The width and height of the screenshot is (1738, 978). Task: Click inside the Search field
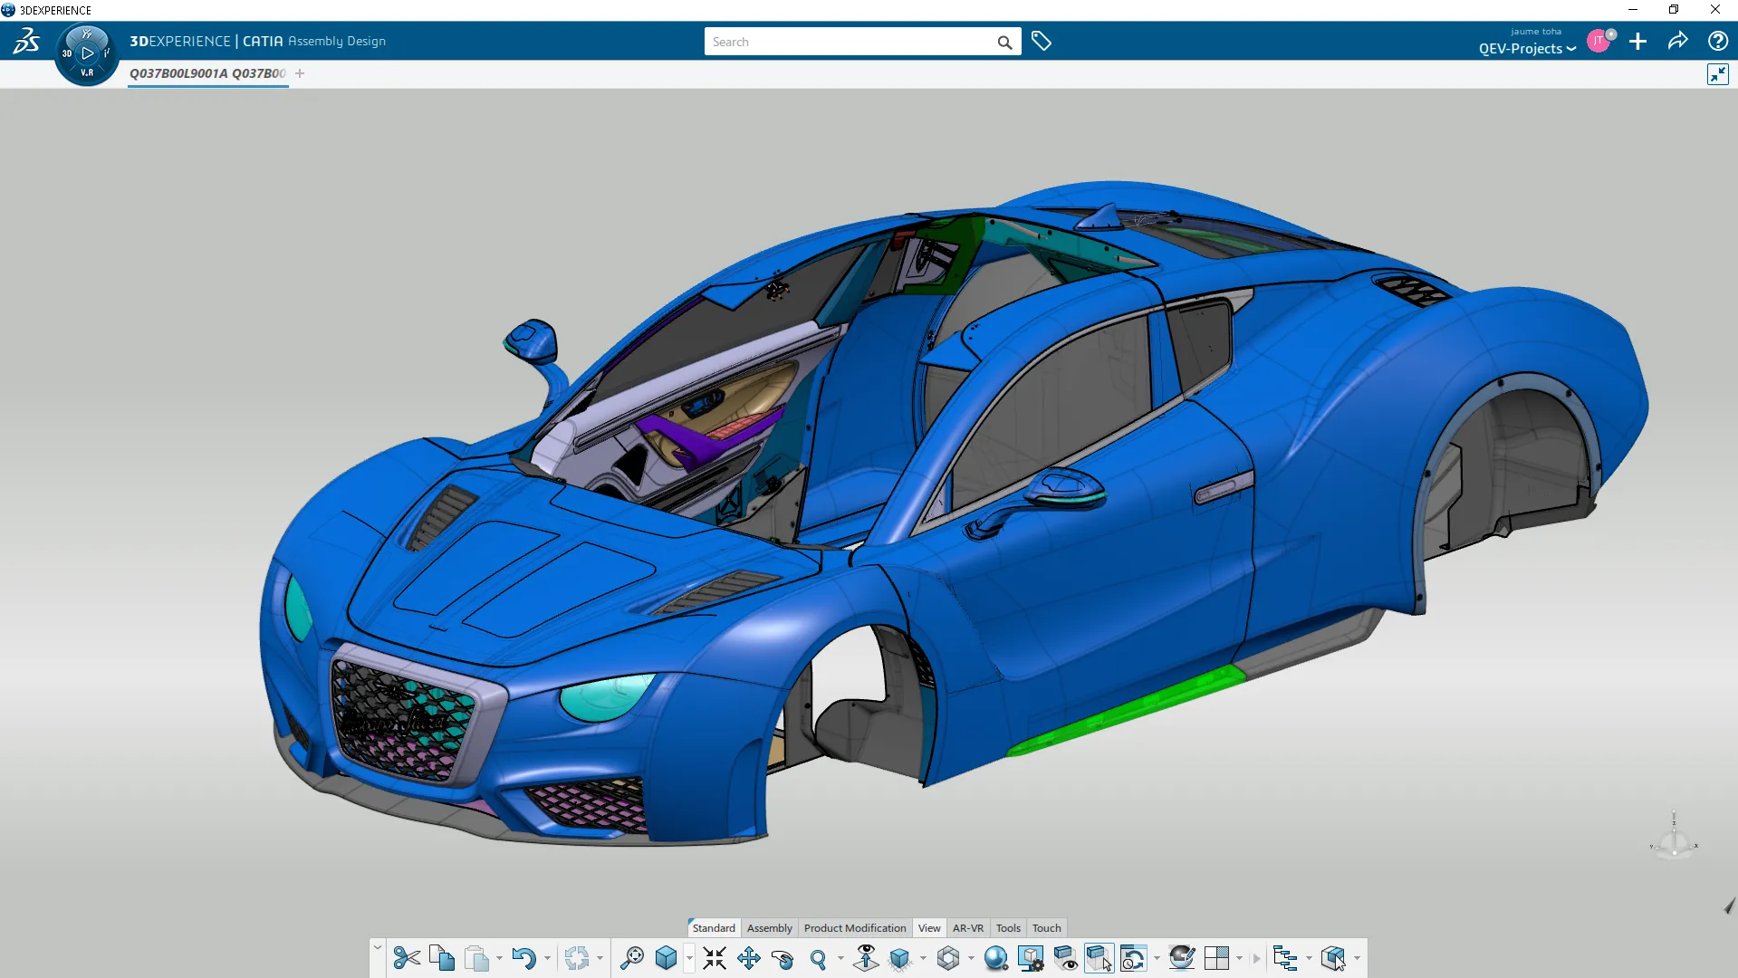(x=851, y=42)
